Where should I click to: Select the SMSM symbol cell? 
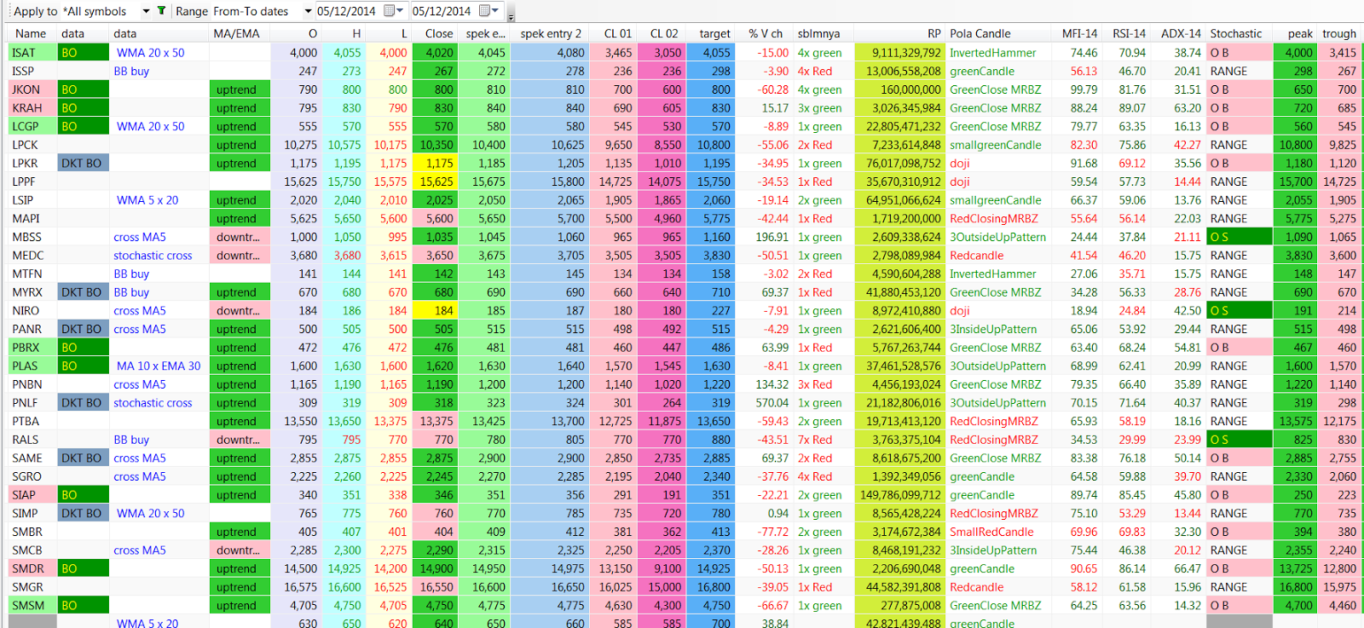pyautogui.click(x=32, y=606)
